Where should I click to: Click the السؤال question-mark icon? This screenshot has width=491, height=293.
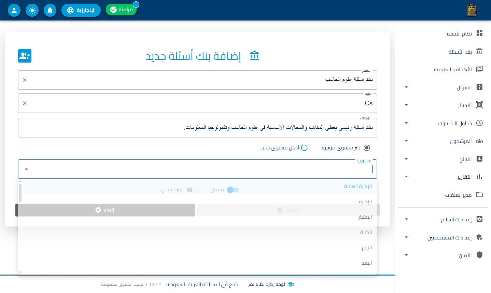(x=479, y=87)
